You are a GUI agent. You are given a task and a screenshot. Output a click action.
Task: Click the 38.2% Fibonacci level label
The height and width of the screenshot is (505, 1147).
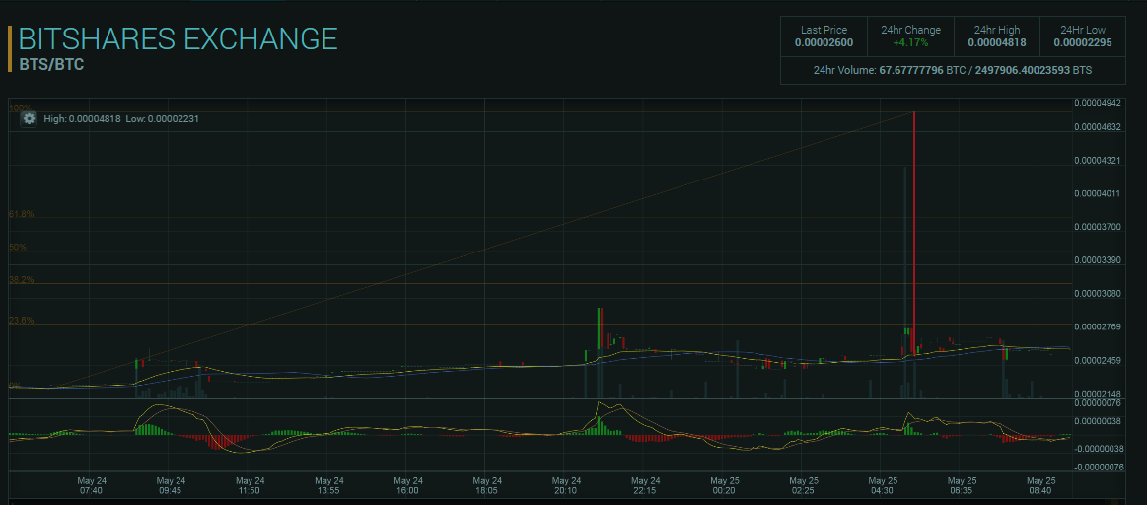point(22,279)
